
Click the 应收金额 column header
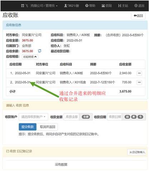[x=125, y=64]
